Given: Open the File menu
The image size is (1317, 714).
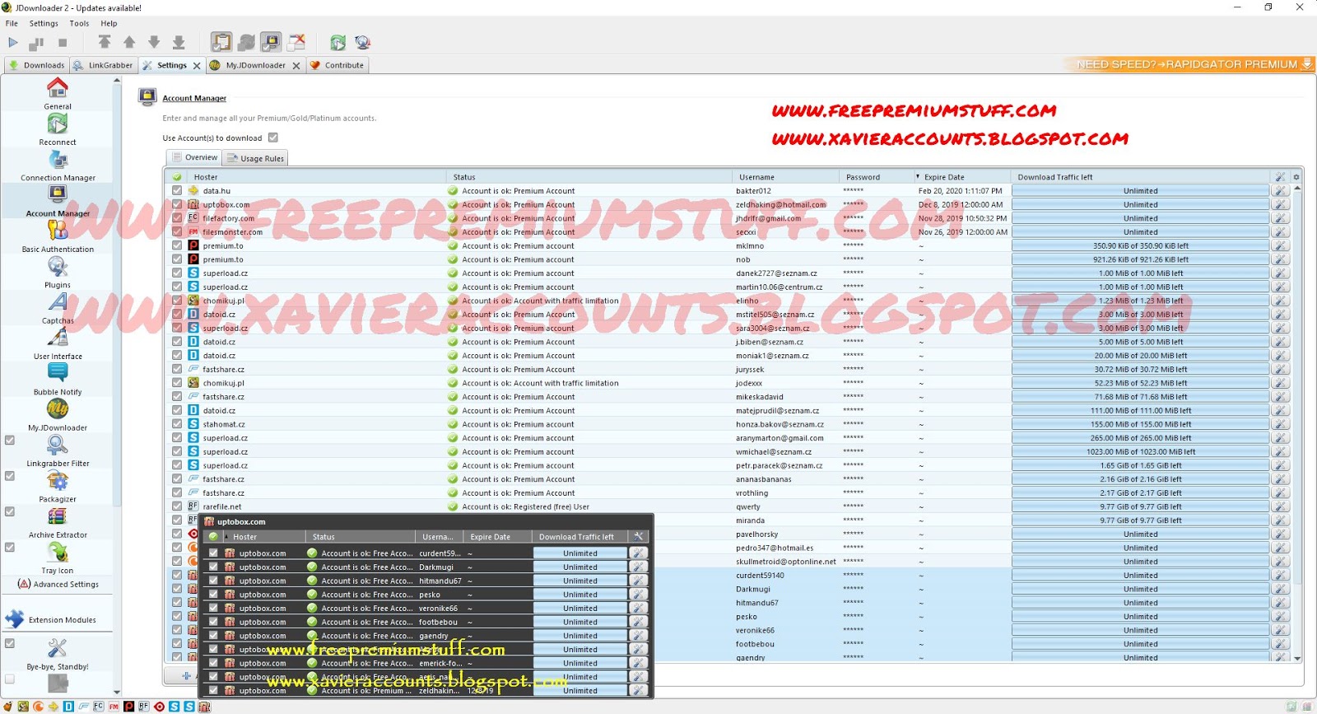Looking at the screenshot, I should click(12, 23).
